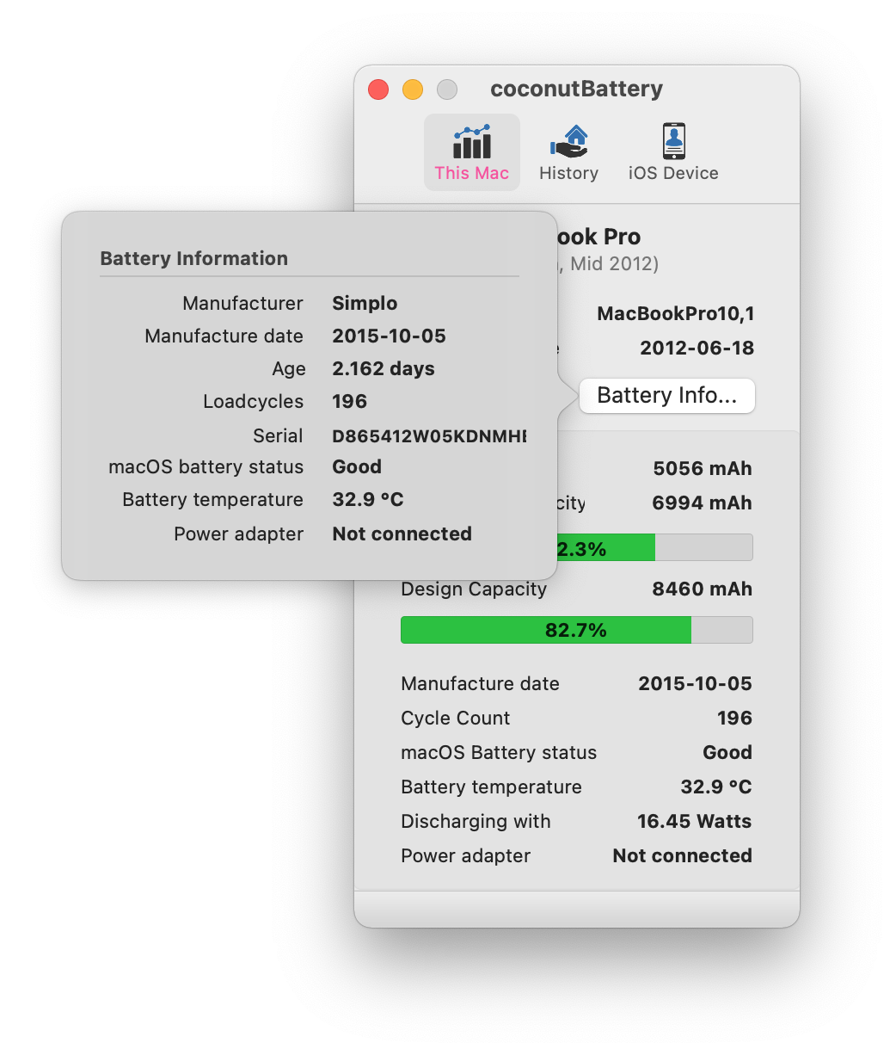896x1055 pixels.
Task: Switch to This Mac tab label
Action: 472,173
